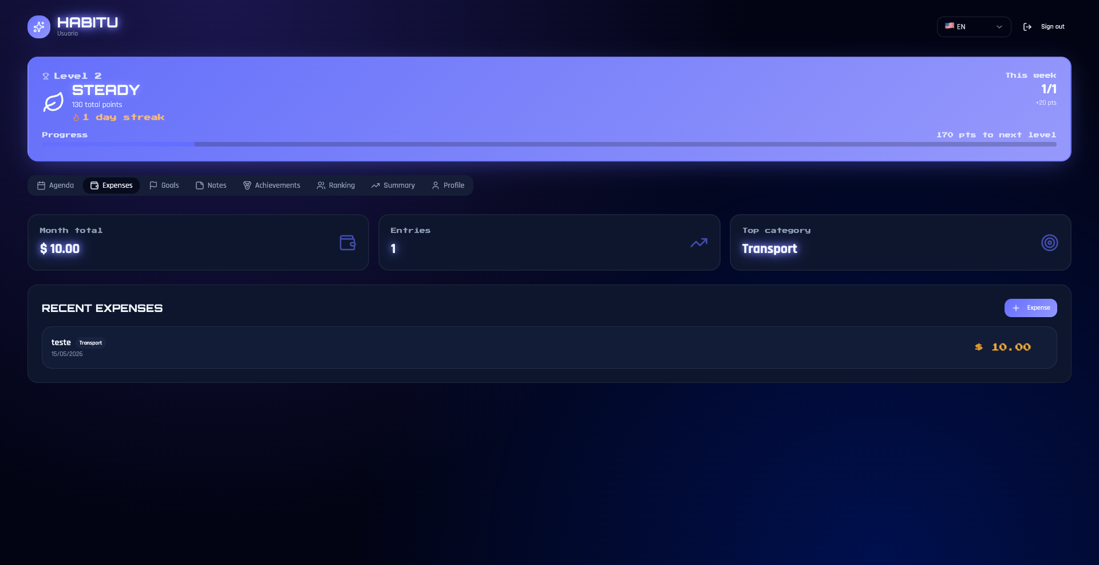Screen dimensions: 1099x565
Task: Click the Top category Transport value
Action: pos(769,249)
